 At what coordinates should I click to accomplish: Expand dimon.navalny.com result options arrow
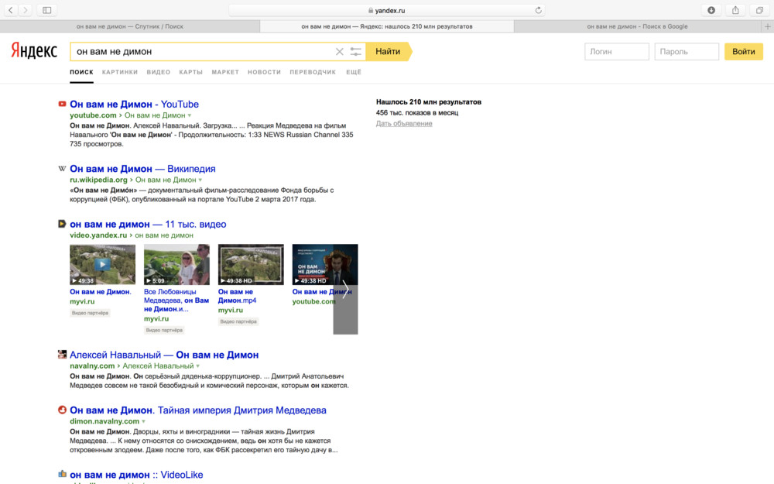144,422
